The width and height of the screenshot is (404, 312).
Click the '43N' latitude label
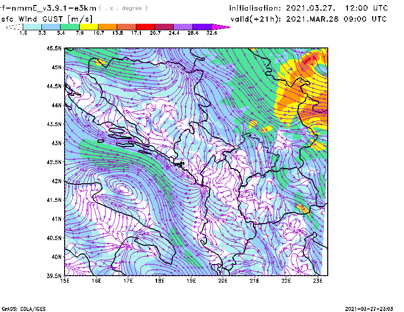click(57, 143)
